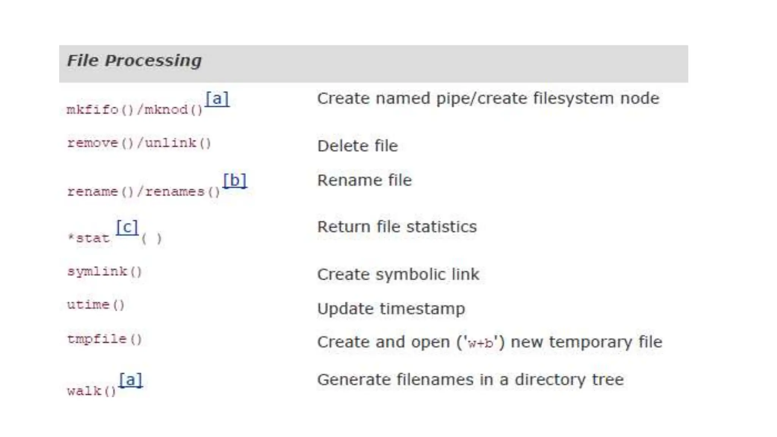
Task: Click the walk() function name
Action: click(x=91, y=391)
